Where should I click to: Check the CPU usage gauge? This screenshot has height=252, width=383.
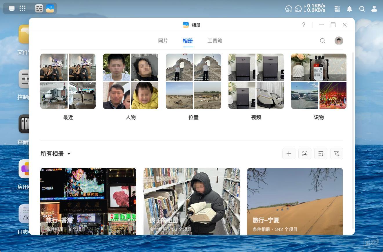click(x=289, y=9)
